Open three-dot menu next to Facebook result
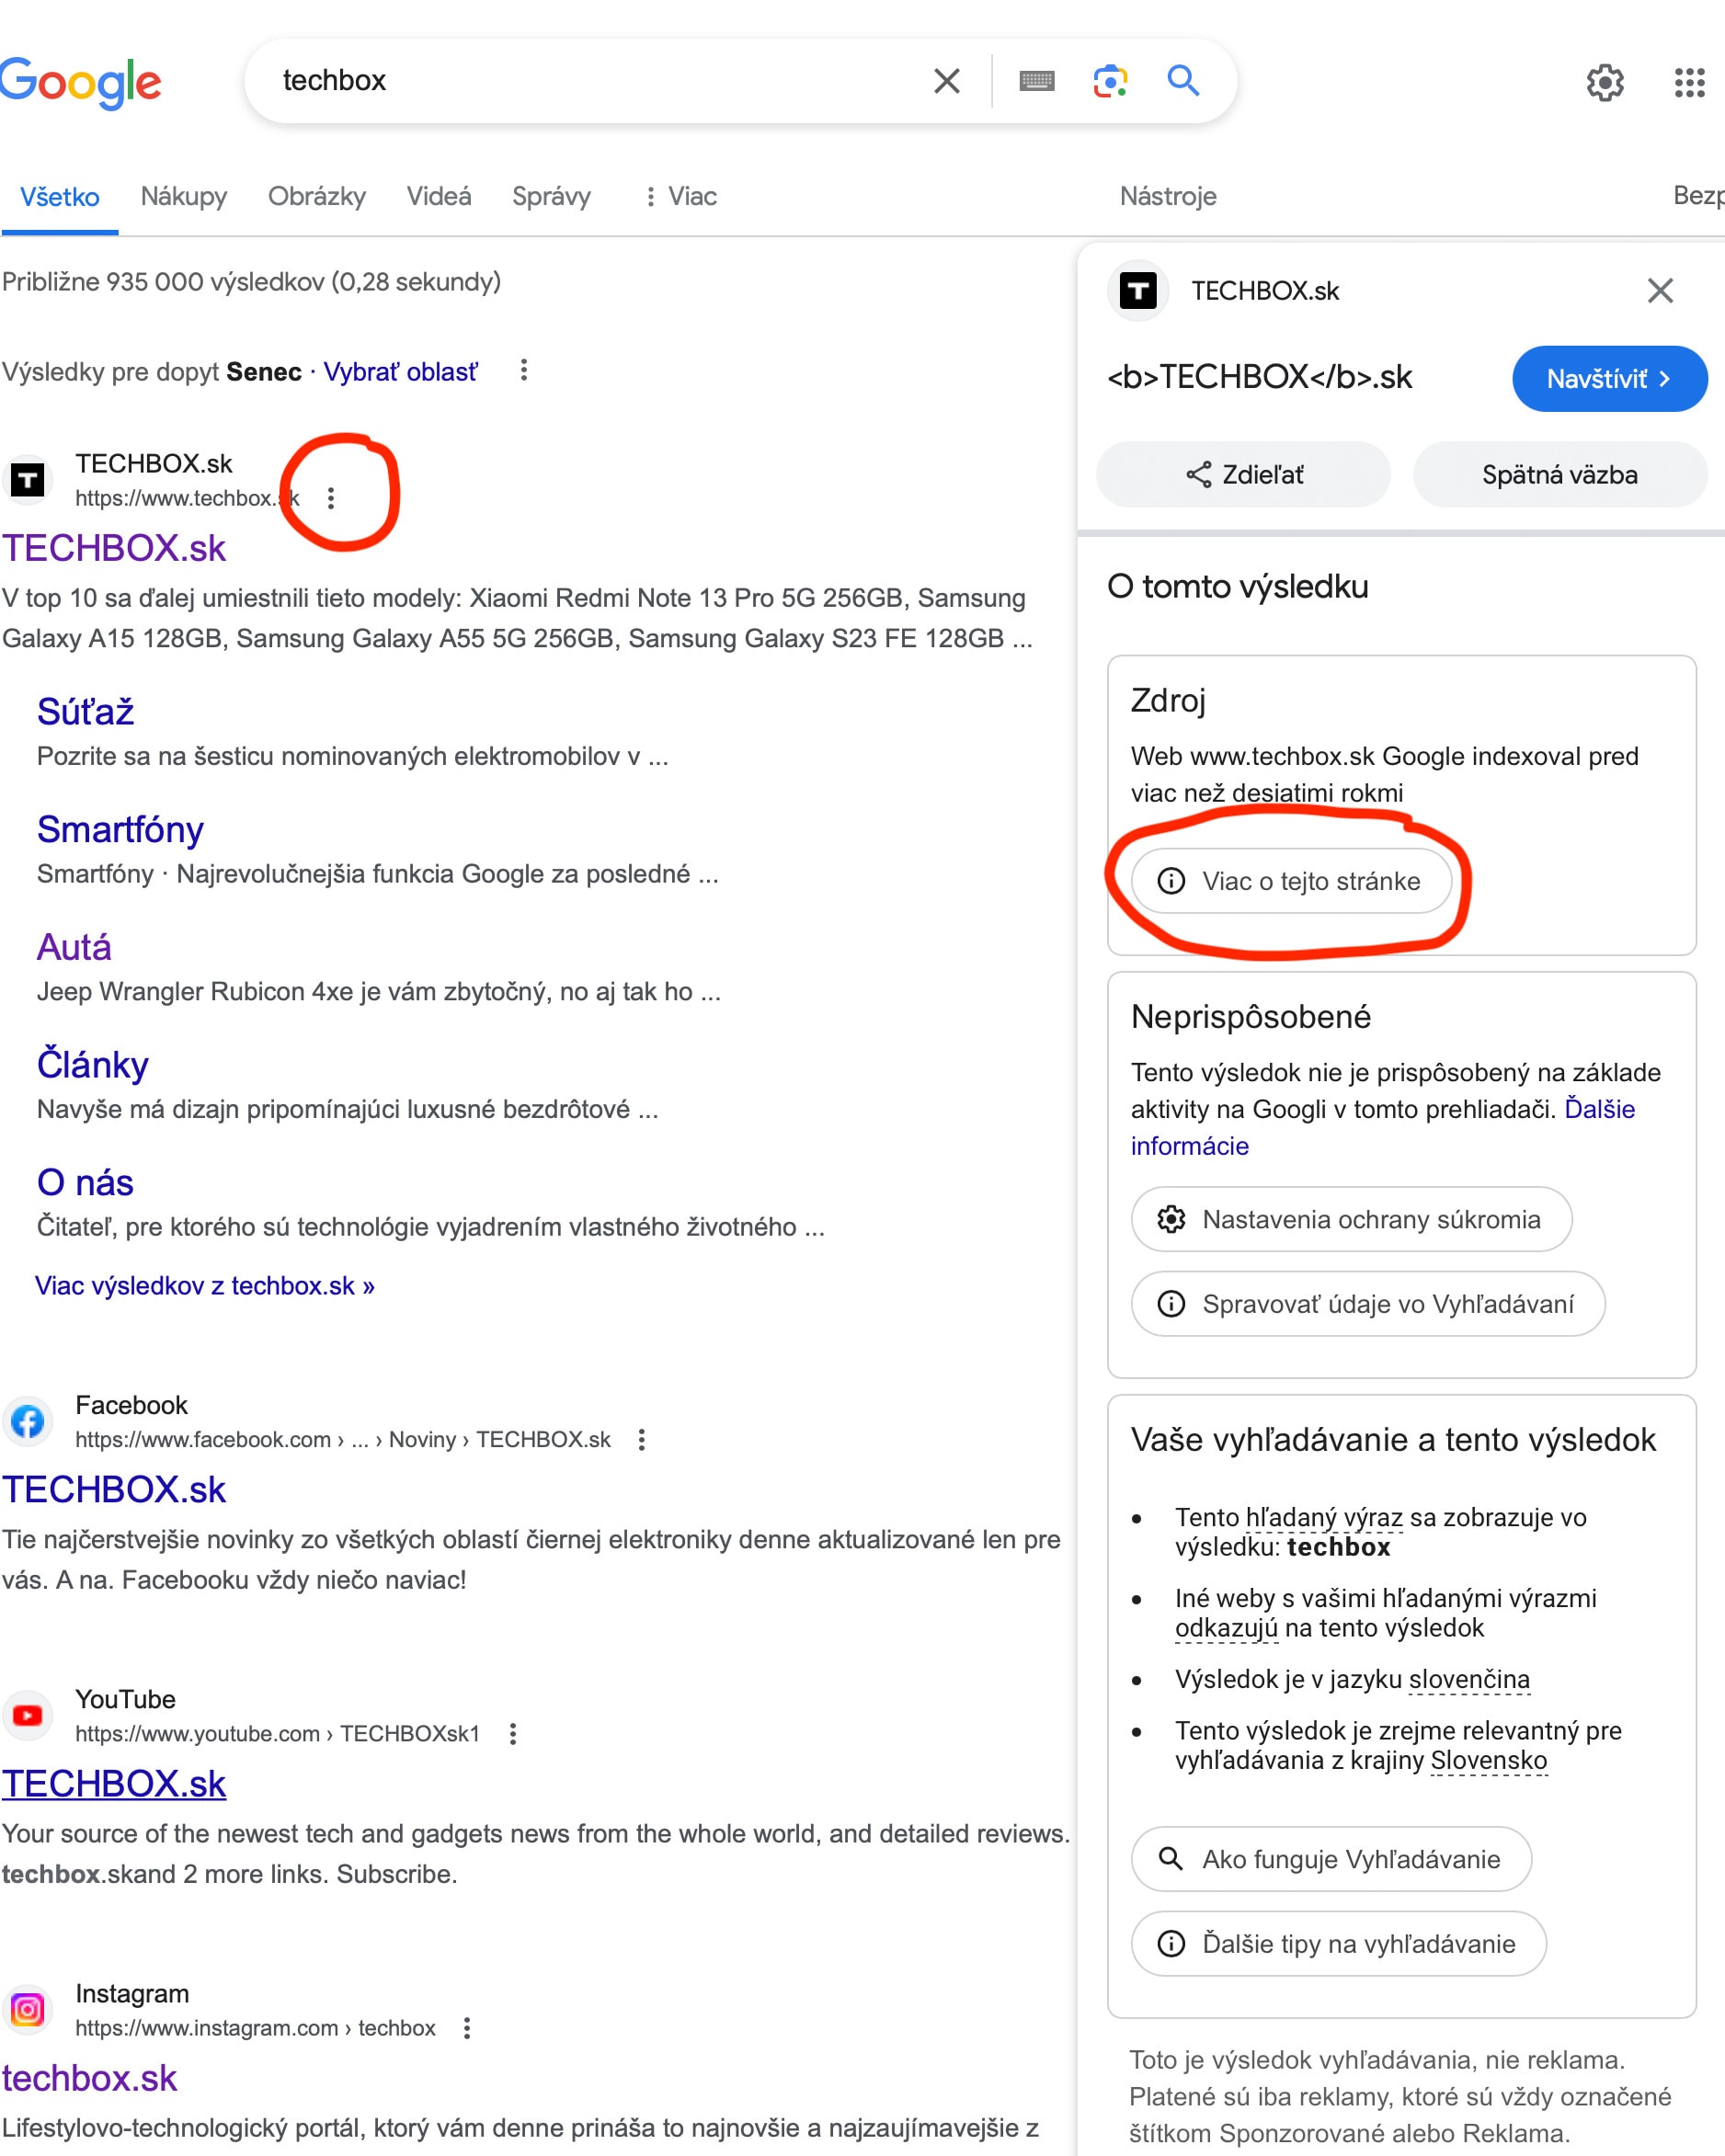This screenshot has height=2156, width=1725. click(642, 1439)
